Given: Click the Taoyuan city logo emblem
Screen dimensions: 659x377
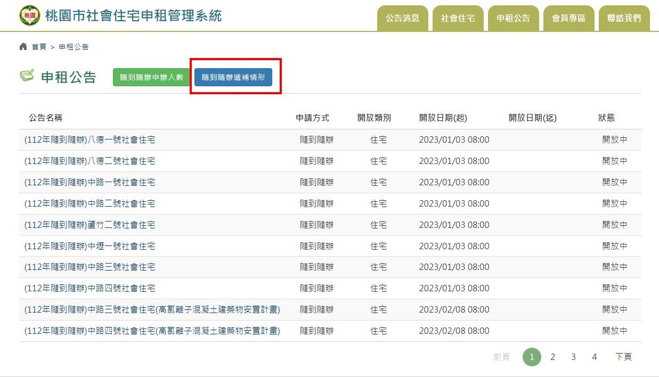Looking at the screenshot, I should [x=29, y=16].
